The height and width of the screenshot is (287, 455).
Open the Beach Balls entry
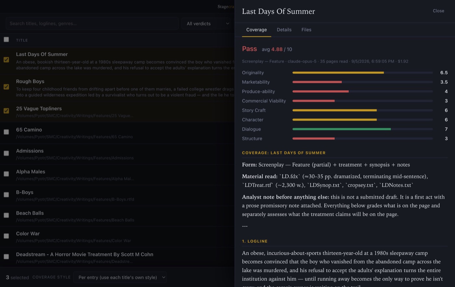click(30, 213)
